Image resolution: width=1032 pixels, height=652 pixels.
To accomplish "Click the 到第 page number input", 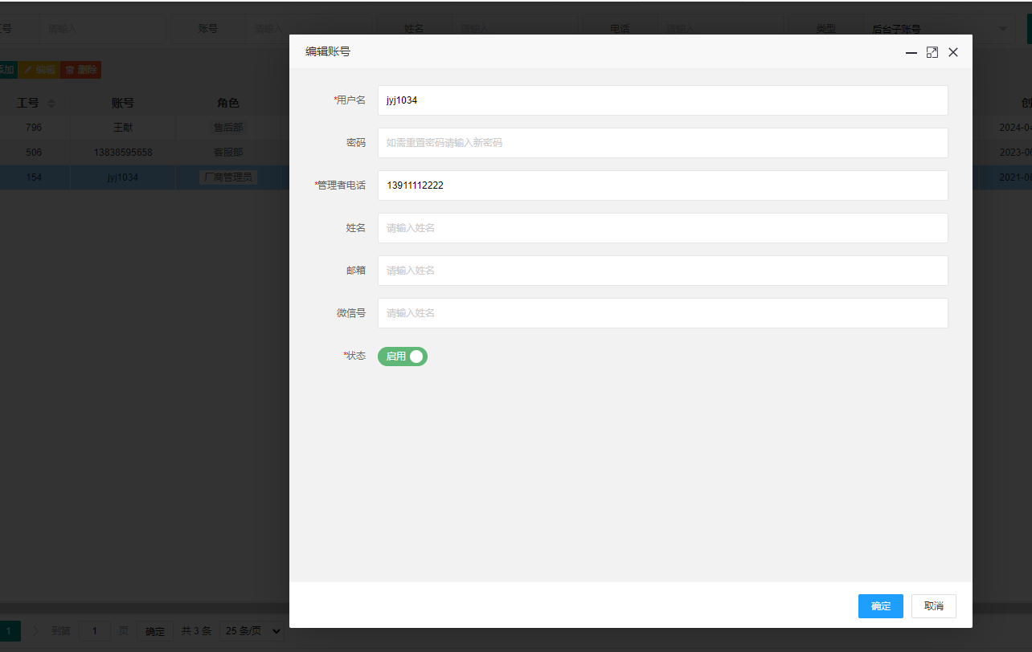I will click(x=95, y=631).
